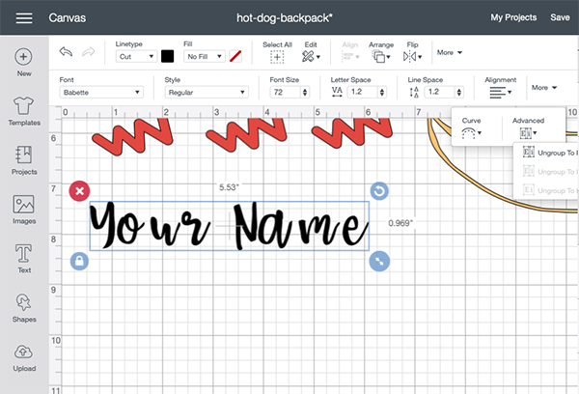Click the Font Size stepper arrows

[305, 92]
